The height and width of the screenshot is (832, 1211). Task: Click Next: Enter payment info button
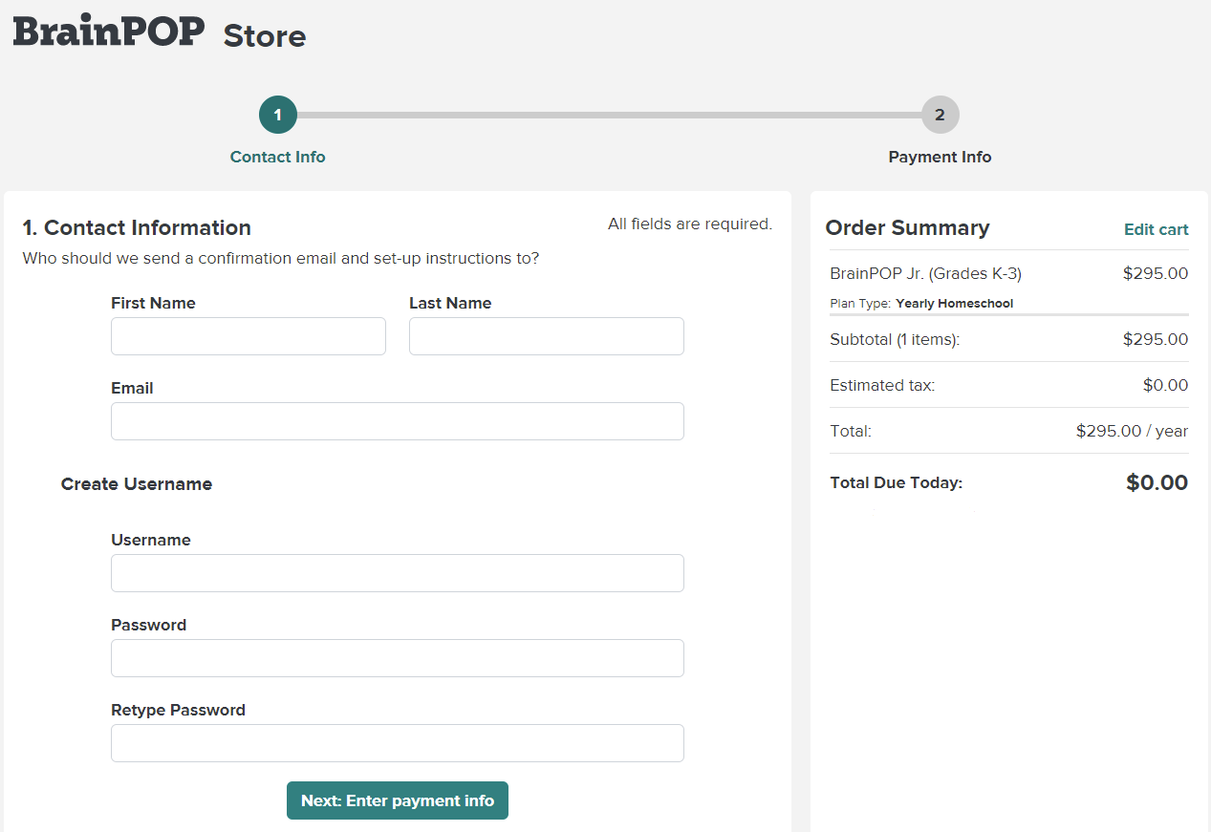(x=398, y=800)
